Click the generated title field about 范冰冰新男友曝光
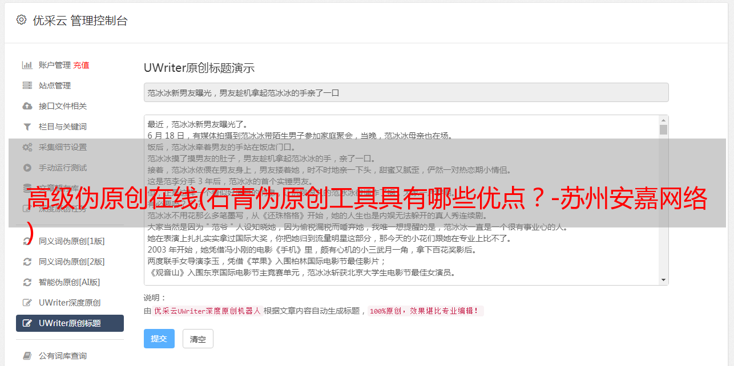The image size is (734, 366). click(406, 92)
